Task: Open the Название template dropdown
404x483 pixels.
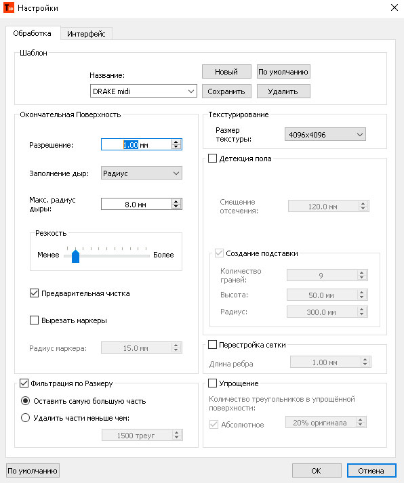Action: 144,91
